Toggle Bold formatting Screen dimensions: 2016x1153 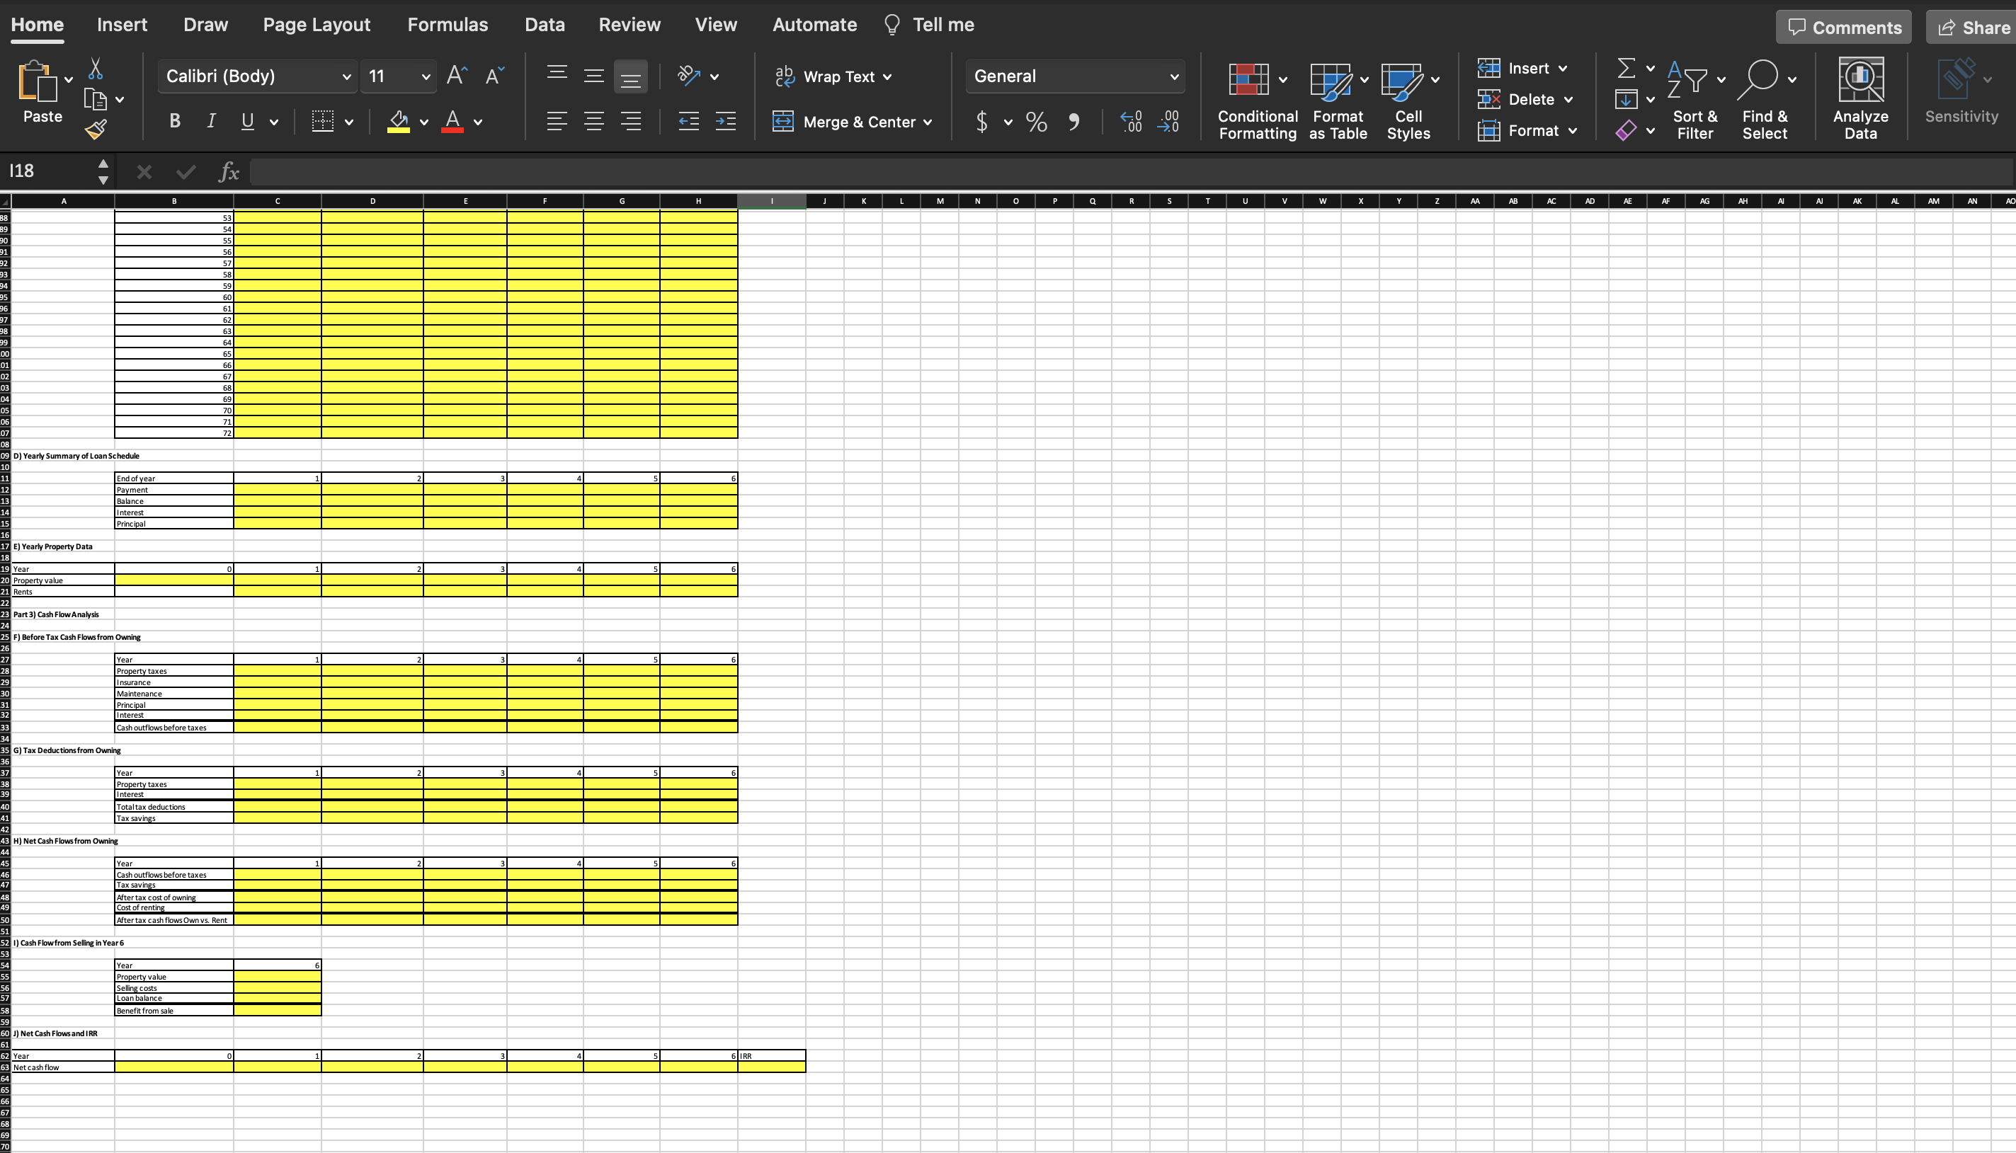click(x=175, y=121)
